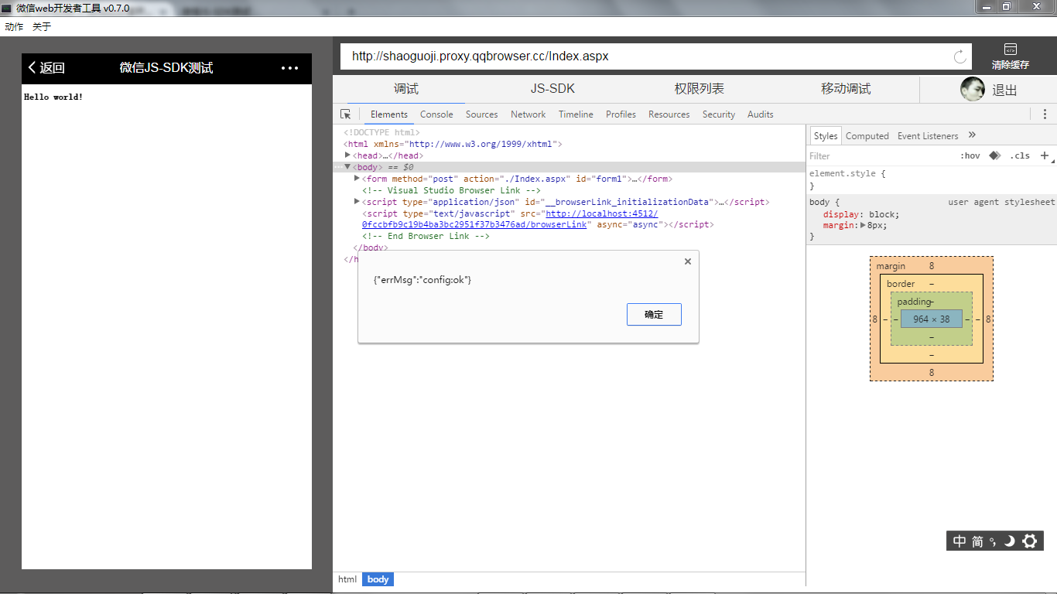
Task: Select the Visual Studio Browser Link comment
Action: click(x=451, y=190)
